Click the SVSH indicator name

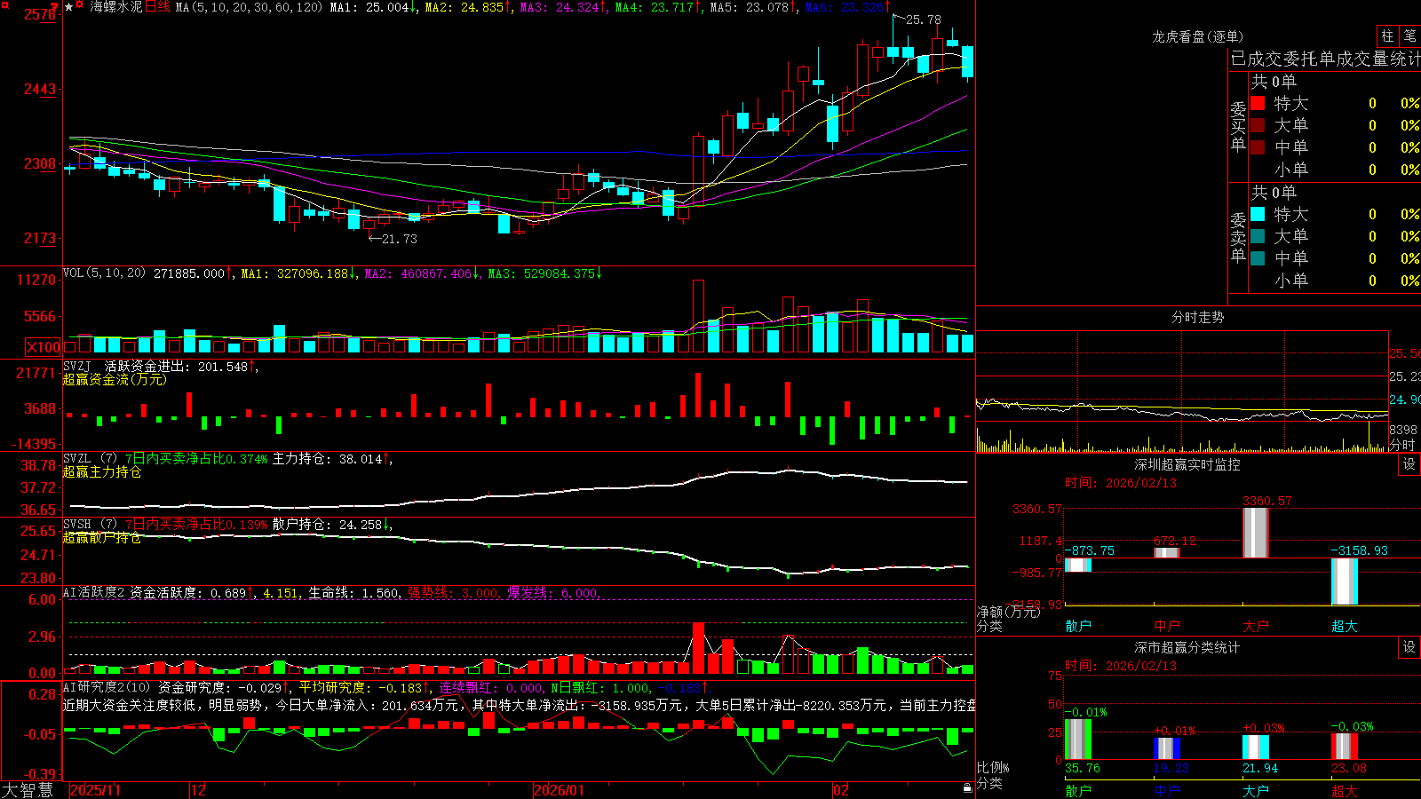pos(77,525)
